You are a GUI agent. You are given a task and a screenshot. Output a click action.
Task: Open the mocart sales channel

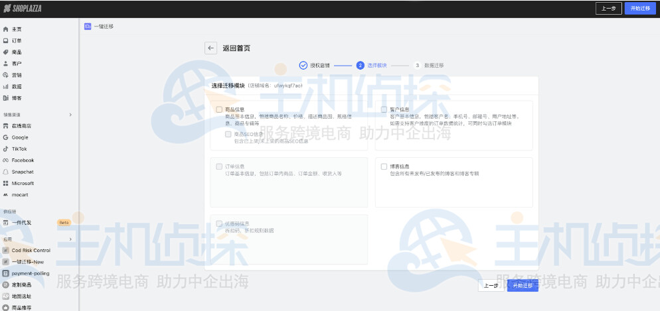click(20, 194)
